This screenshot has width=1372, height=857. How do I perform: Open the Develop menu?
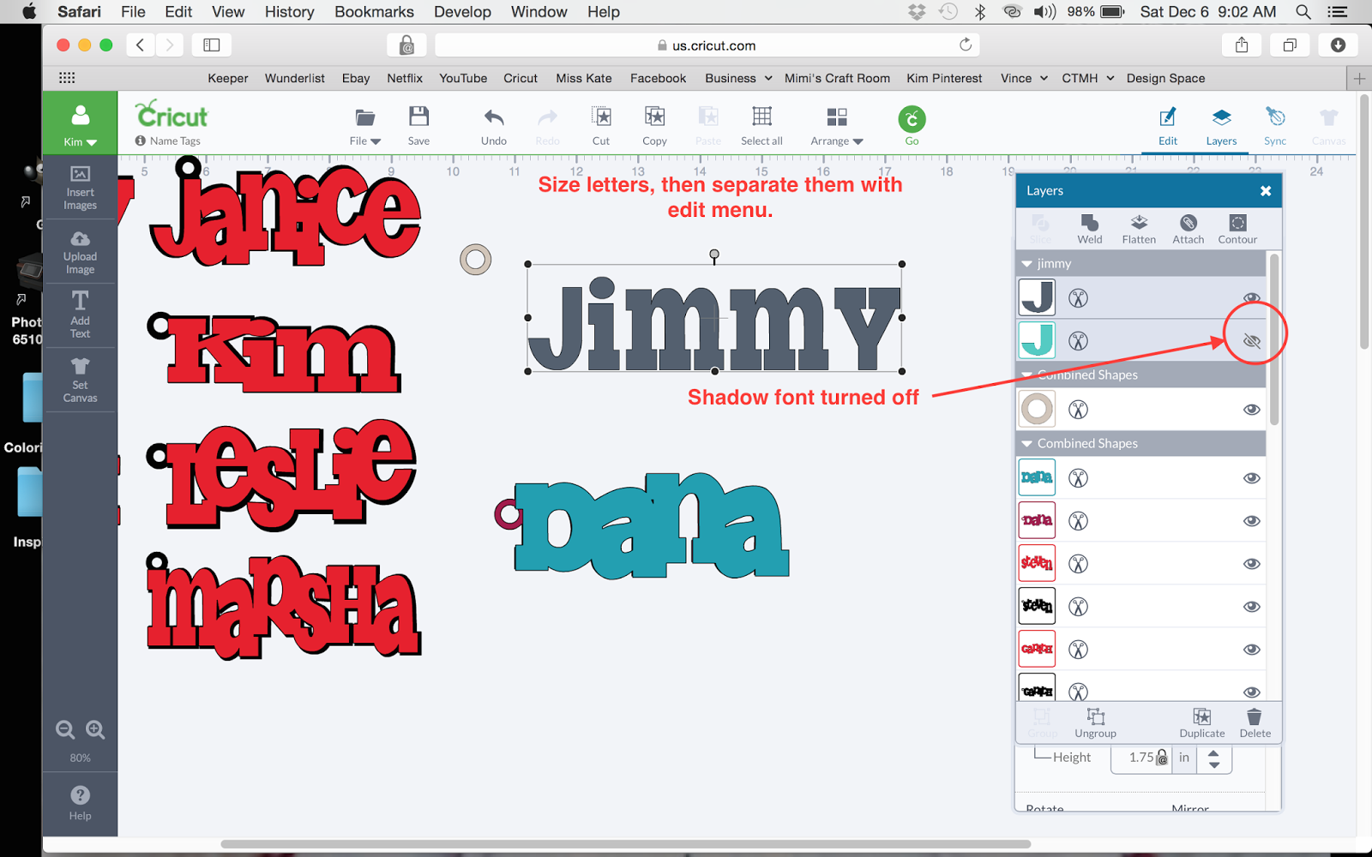pyautogui.click(x=462, y=11)
